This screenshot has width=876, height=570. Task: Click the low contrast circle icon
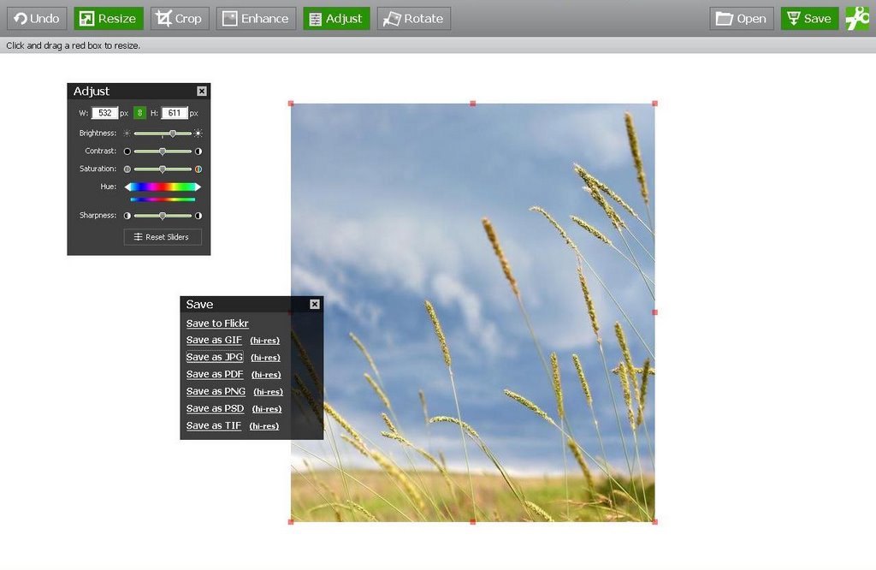tap(127, 151)
